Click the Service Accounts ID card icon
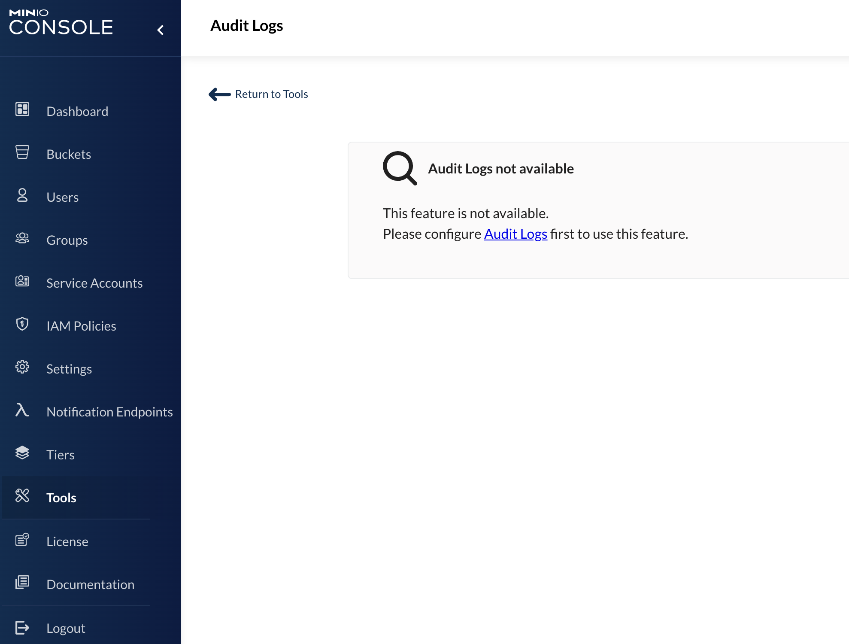This screenshot has height=644, width=849. click(x=22, y=281)
